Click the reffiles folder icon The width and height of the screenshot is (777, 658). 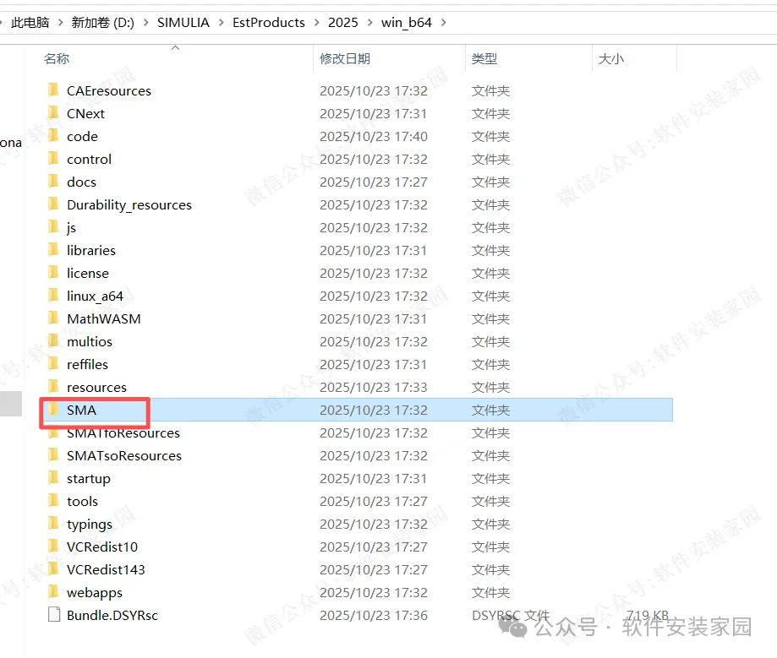coord(53,364)
